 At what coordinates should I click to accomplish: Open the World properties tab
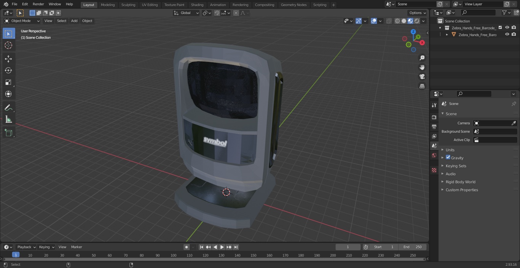[x=434, y=155]
